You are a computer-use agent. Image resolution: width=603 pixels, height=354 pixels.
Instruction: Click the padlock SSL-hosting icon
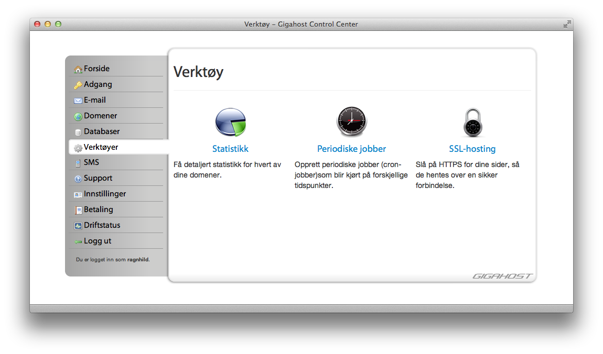point(472,123)
